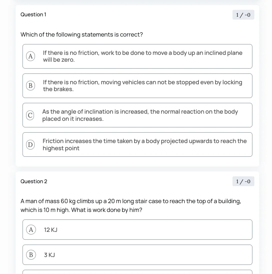Click the answer about angle of inclination
272x274 pixels.
pos(140,115)
